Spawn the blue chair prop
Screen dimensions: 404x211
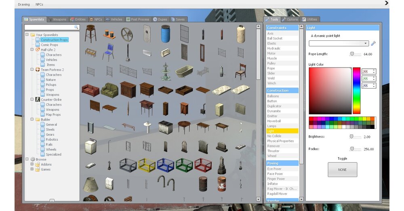(108, 53)
